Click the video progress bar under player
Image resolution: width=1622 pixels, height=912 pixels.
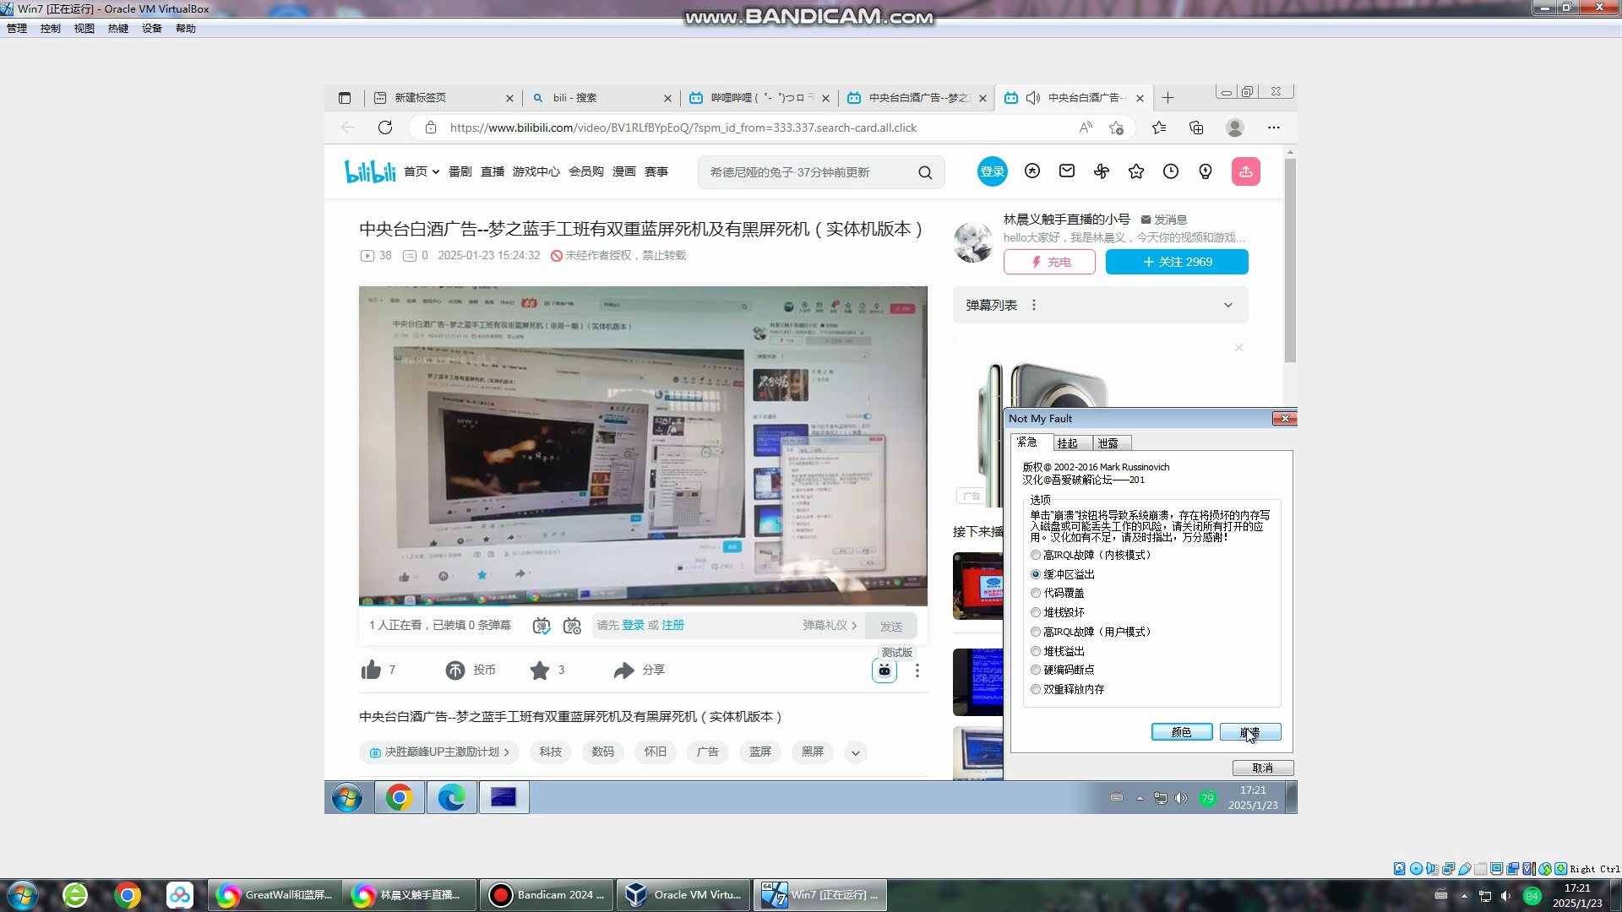(642, 605)
